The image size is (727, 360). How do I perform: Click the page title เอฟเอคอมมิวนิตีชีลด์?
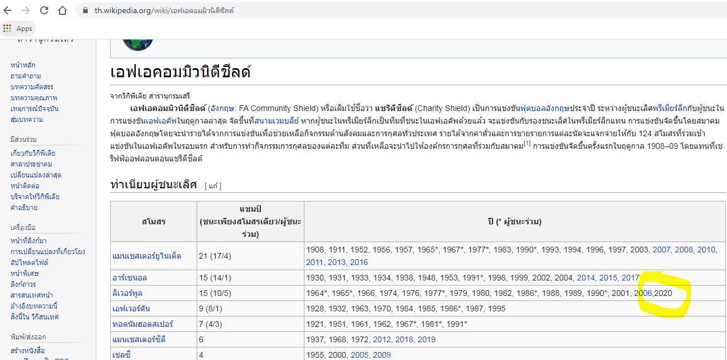point(180,73)
